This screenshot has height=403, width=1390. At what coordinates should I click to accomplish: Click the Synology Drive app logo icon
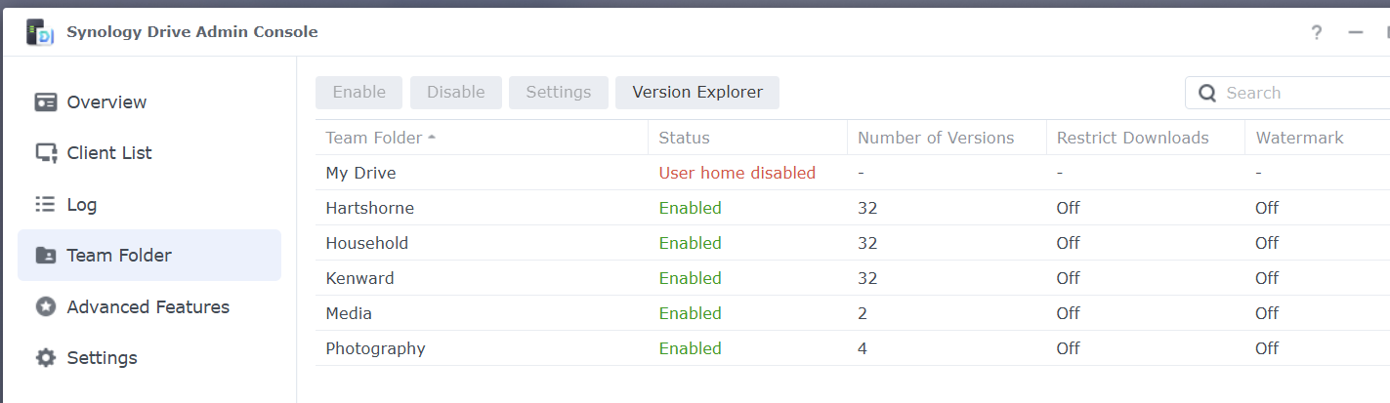coord(40,32)
